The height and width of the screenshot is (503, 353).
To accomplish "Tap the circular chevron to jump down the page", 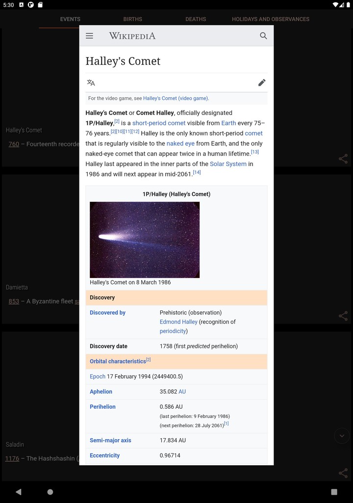I will (x=342, y=435).
